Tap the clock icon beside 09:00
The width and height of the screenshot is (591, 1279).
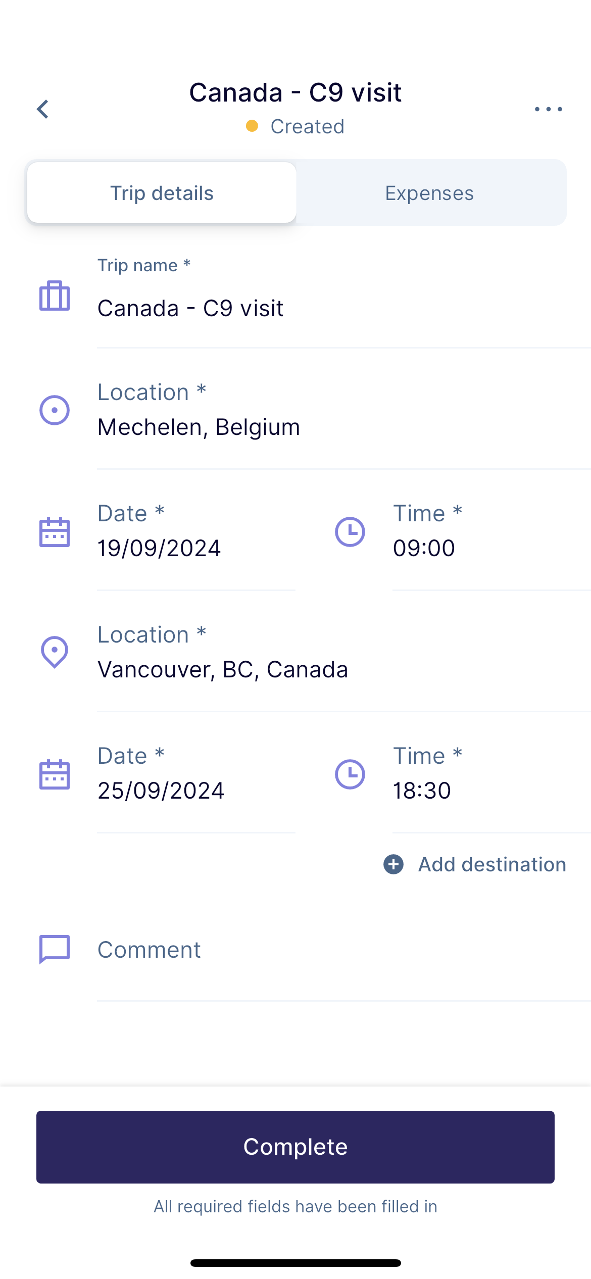coord(350,531)
